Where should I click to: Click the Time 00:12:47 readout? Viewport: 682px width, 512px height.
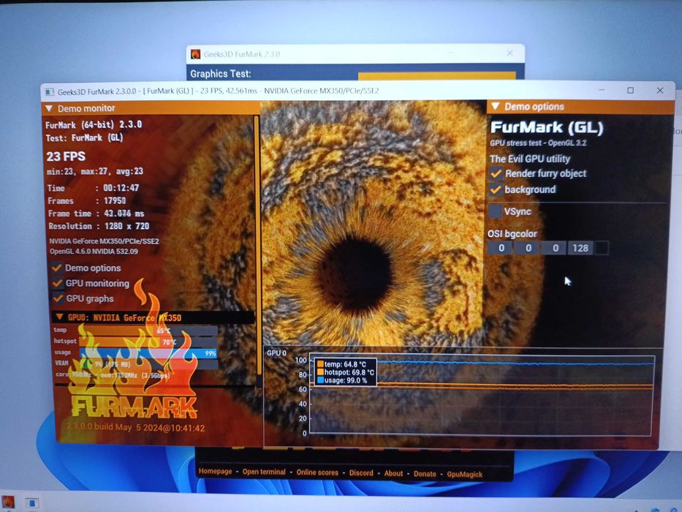coord(93,188)
